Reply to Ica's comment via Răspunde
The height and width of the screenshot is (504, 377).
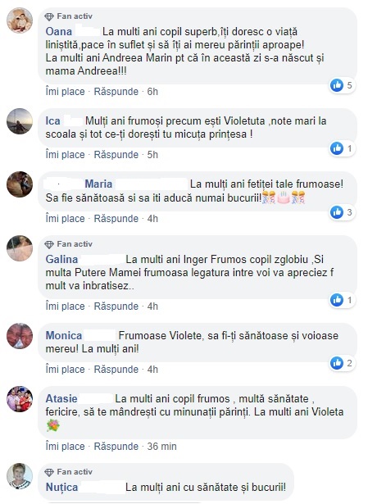(x=116, y=155)
